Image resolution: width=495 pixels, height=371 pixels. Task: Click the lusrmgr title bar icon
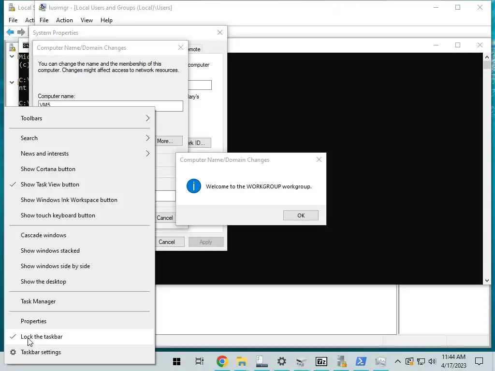43,7
